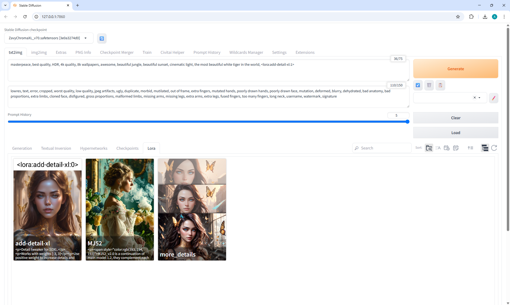Sort Lora cards by date created
510x305 pixels.
tap(447, 148)
